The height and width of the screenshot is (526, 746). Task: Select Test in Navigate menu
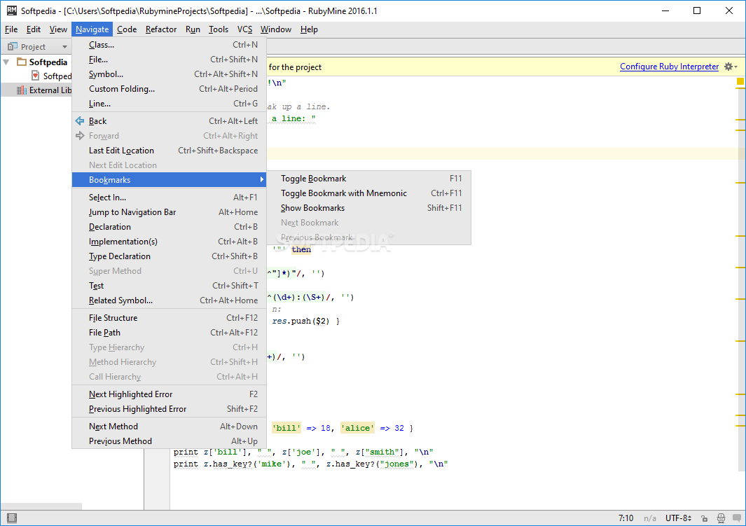click(x=169, y=286)
